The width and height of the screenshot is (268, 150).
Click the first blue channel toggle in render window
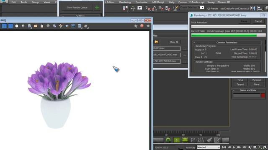click(4, 26)
